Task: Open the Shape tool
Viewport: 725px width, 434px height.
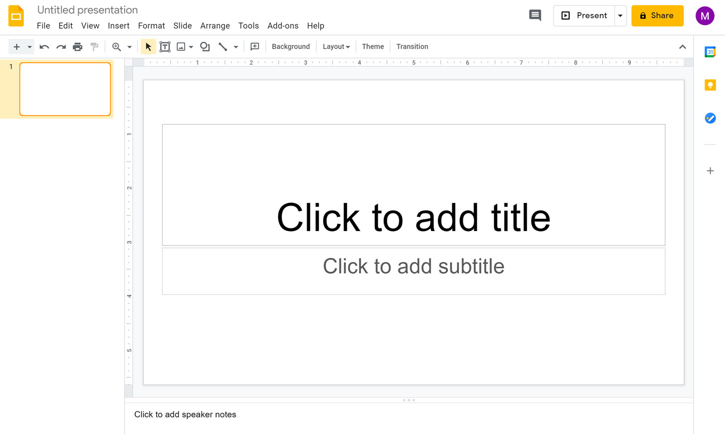Action: pos(205,46)
